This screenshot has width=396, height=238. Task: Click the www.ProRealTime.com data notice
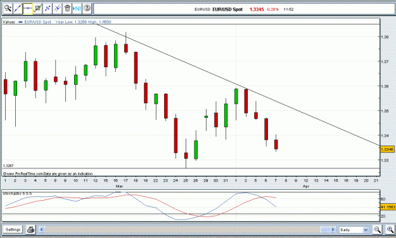coord(48,173)
